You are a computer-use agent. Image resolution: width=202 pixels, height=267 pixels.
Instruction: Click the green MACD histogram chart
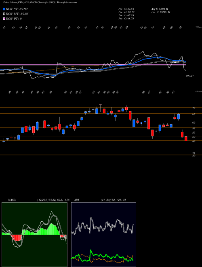(x=34, y=235)
